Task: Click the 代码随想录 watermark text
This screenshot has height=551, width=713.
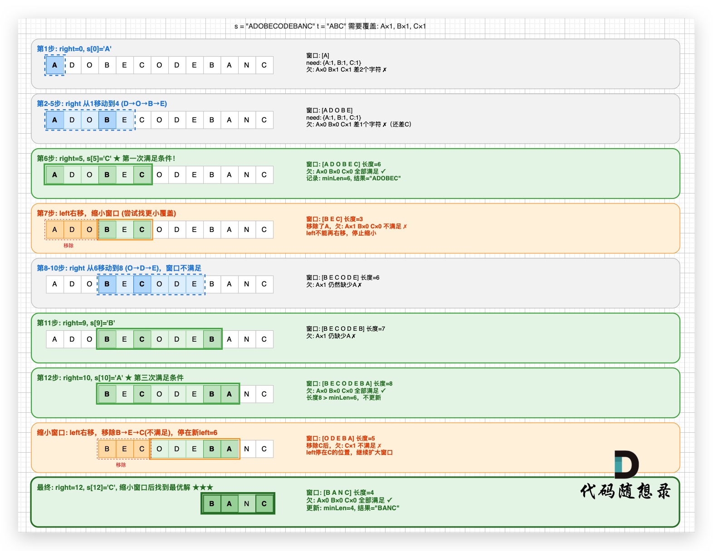Action: tap(625, 491)
